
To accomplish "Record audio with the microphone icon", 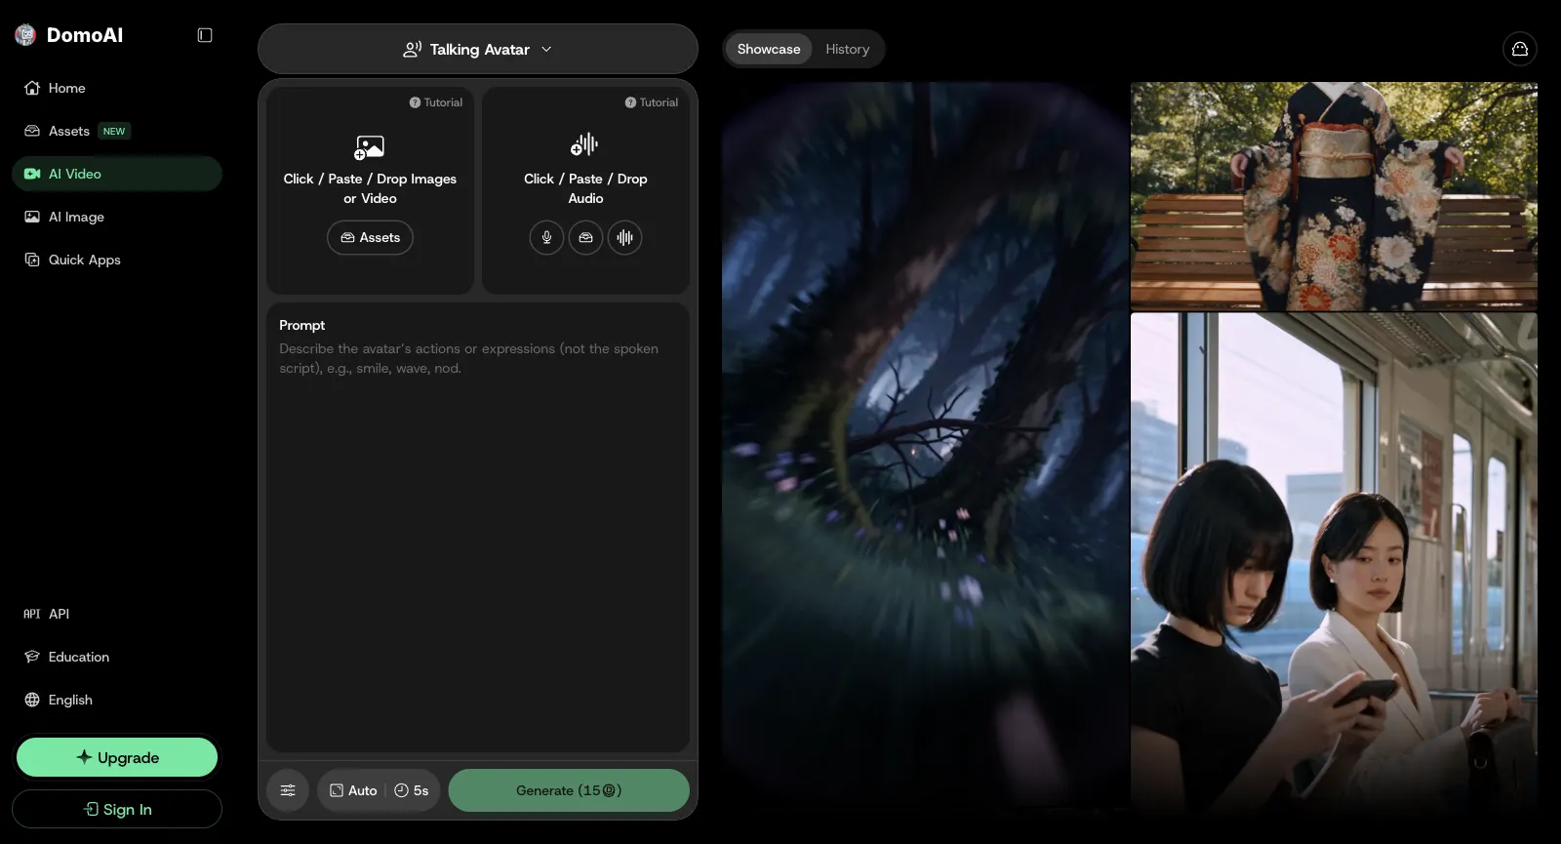I will (x=546, y=237).
